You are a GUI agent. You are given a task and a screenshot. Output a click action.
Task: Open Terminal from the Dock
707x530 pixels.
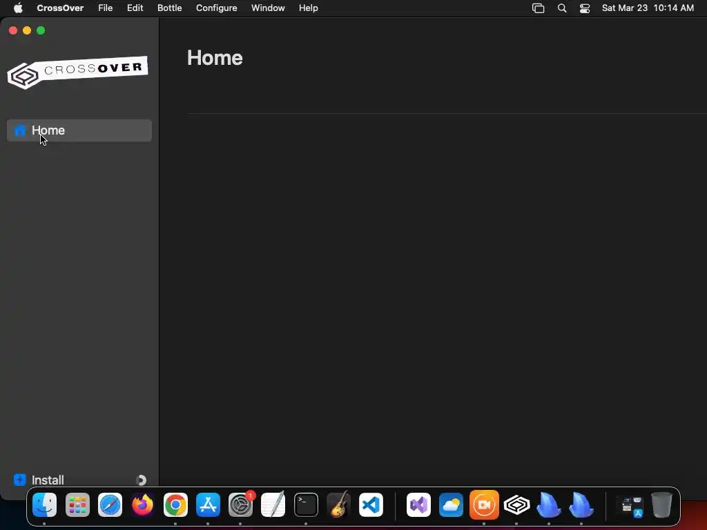(306, 504)
